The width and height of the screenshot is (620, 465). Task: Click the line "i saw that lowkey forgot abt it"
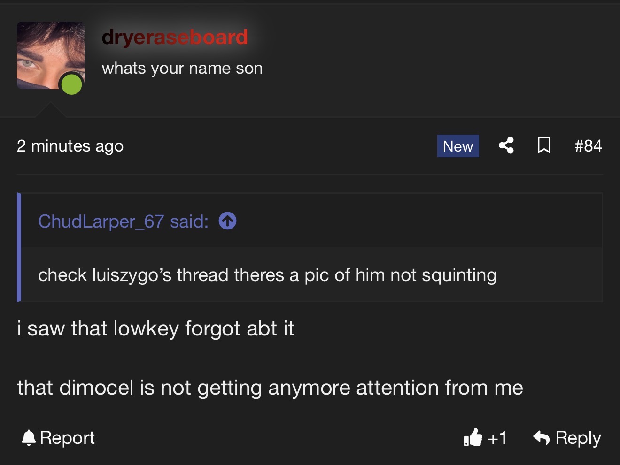click(155, 328)
